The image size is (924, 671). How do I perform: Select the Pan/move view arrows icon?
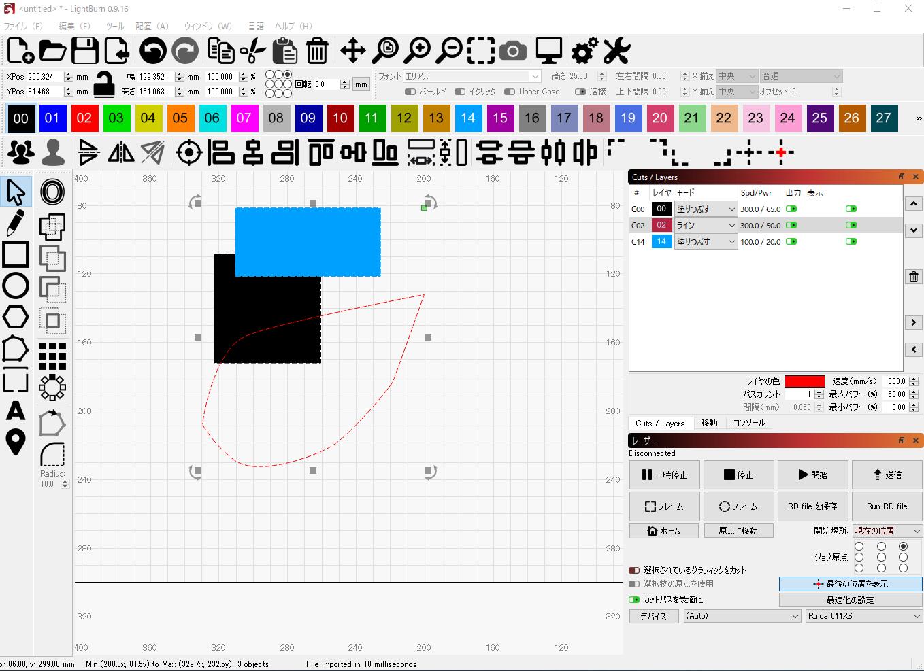coord(353,50)
